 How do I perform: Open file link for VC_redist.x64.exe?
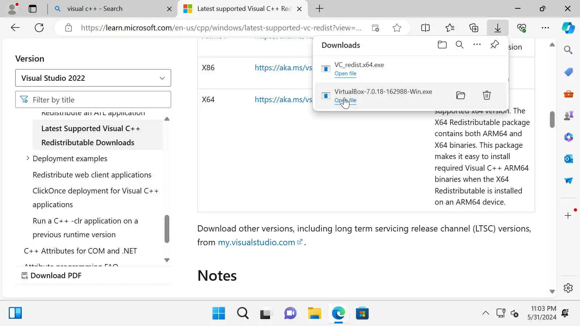[345, 74]
